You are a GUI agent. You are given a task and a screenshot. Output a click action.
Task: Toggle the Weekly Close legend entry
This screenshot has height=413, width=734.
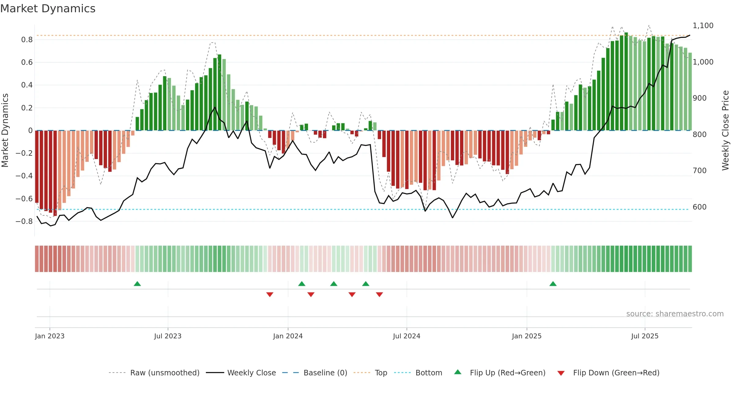coord(241,373)
